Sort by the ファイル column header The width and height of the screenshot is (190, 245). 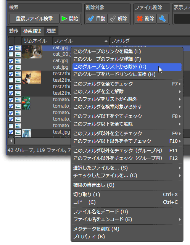[x=81, y=41]
